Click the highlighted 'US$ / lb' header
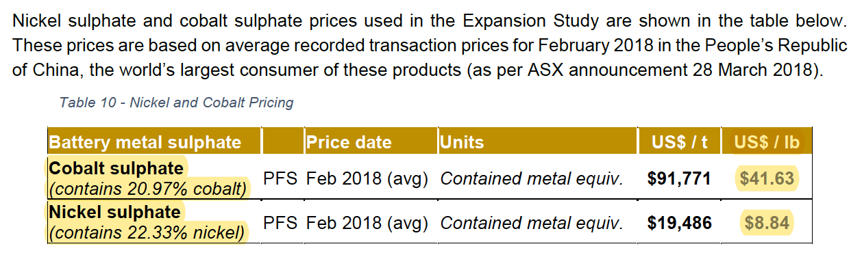 767,142
